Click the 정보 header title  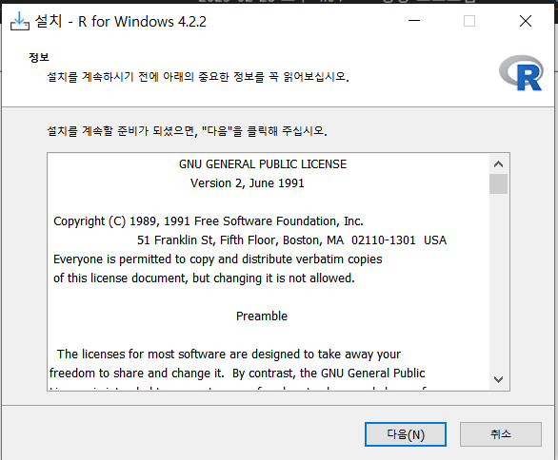coord(39,58)
